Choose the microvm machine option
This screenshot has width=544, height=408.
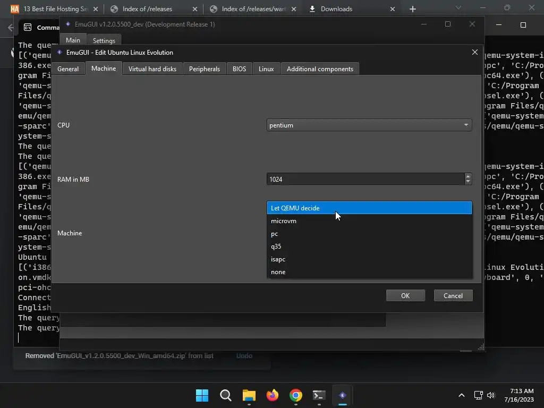click(369, 220)
